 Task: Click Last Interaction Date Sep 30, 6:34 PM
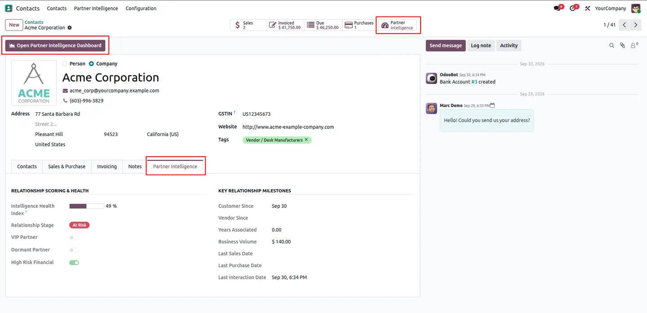tap(289, 278)
